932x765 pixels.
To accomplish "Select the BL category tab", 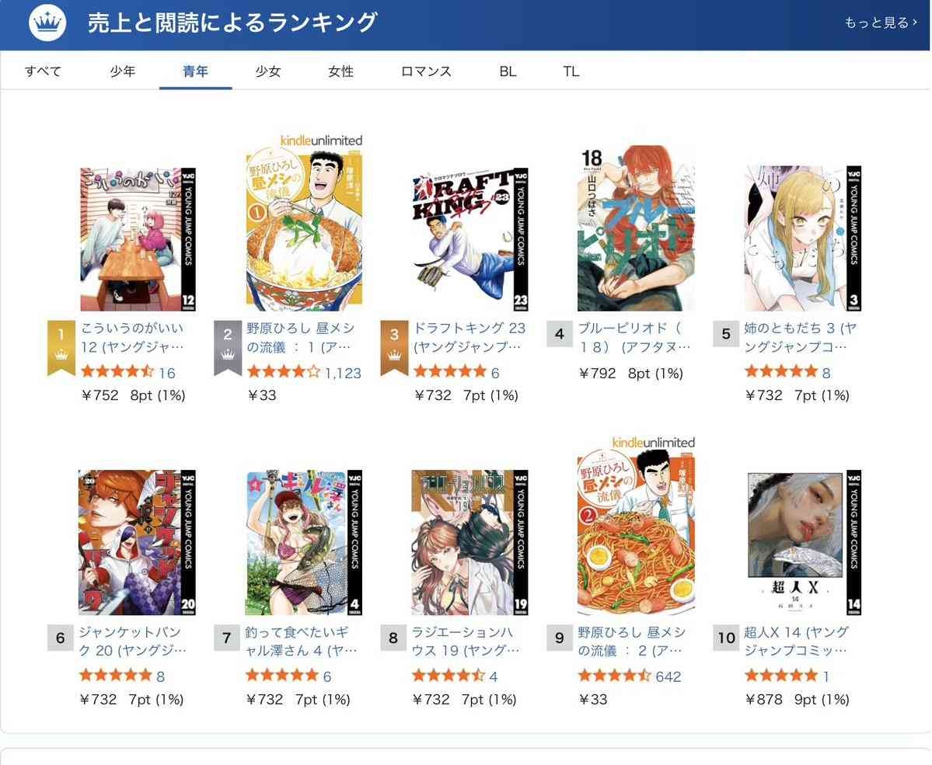I will point(508,71).
